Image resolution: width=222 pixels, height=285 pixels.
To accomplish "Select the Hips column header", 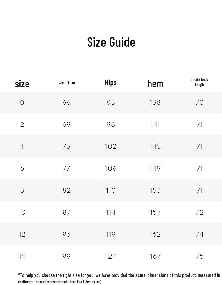I will (x=111, y=83).
